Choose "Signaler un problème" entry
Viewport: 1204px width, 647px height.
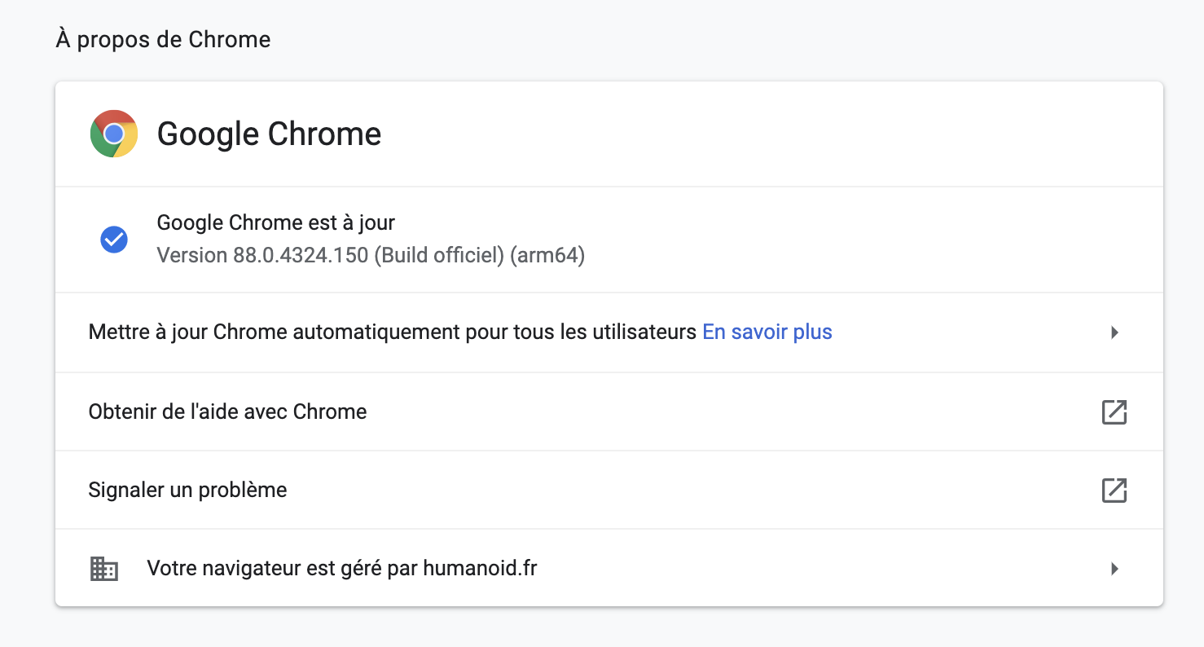coord(187,491)
